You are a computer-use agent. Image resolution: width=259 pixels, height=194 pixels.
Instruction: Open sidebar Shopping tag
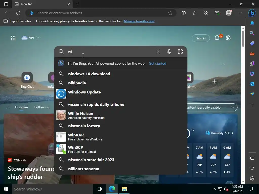[x=252, y=43]
